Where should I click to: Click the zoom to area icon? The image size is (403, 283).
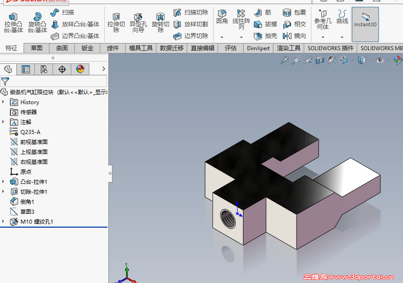coord(296,61)
